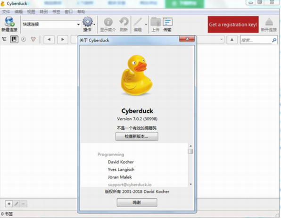Expand the 快速连接 dropdown arrow

point(78,25)
